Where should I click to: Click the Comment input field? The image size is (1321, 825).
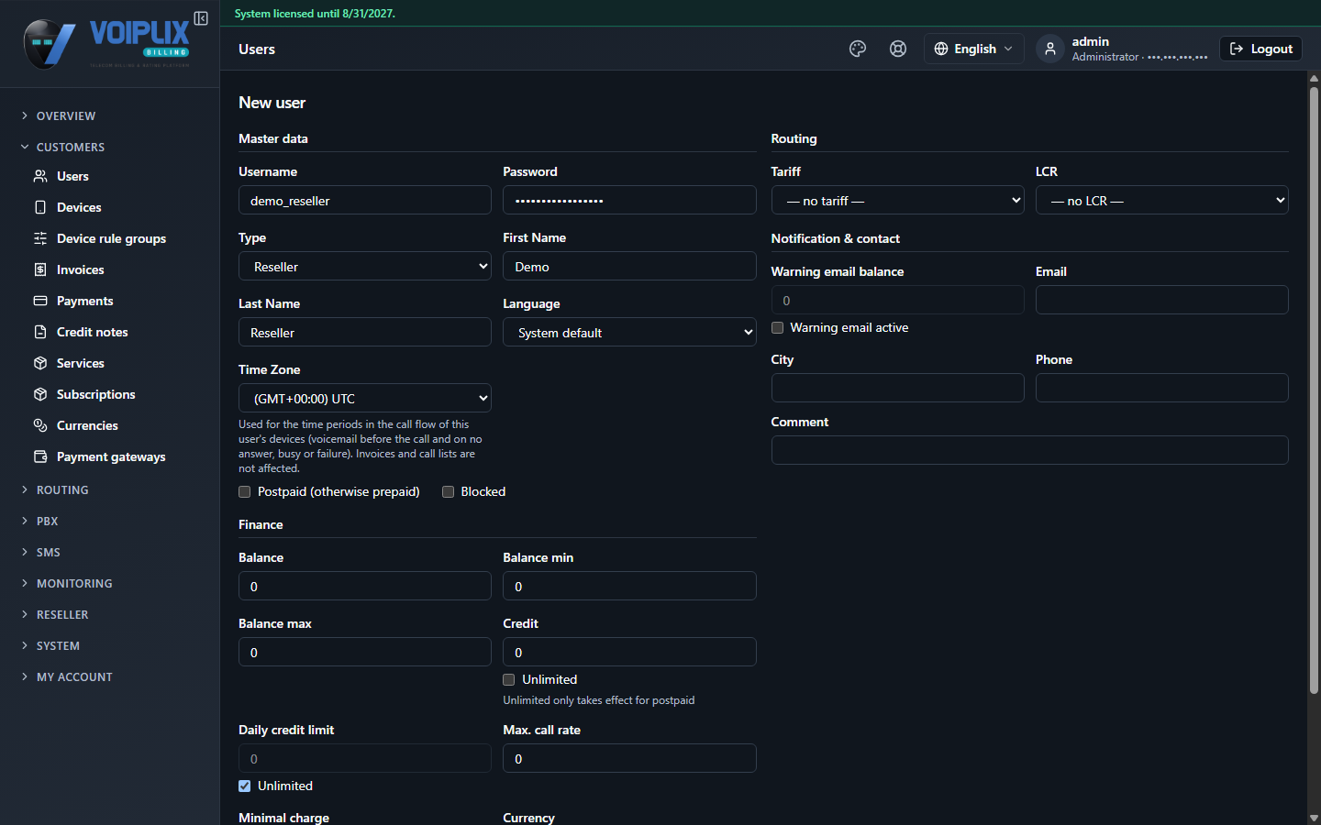1030,450
